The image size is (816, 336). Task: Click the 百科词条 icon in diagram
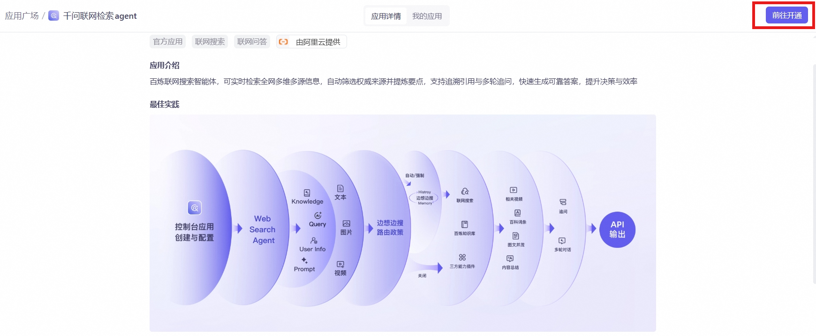(x=517, y=213)
